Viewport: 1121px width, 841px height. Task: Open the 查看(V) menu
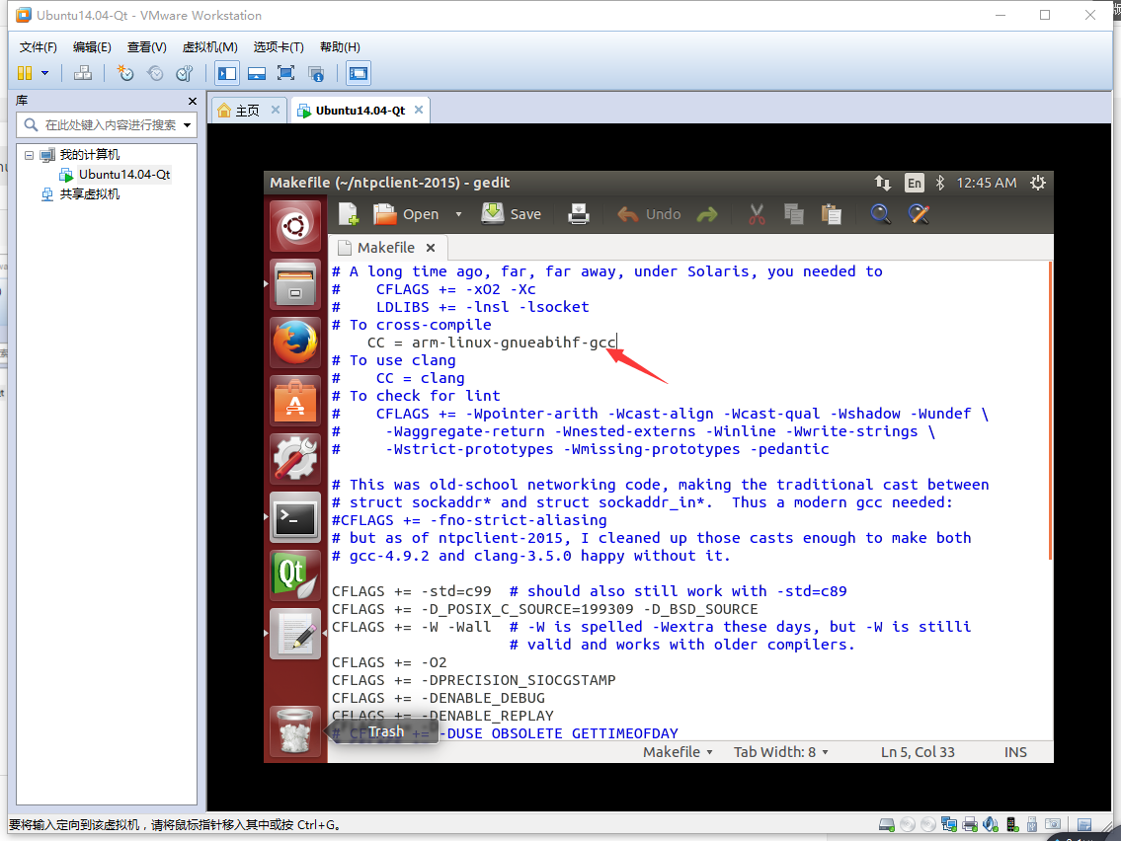[146, 47]
